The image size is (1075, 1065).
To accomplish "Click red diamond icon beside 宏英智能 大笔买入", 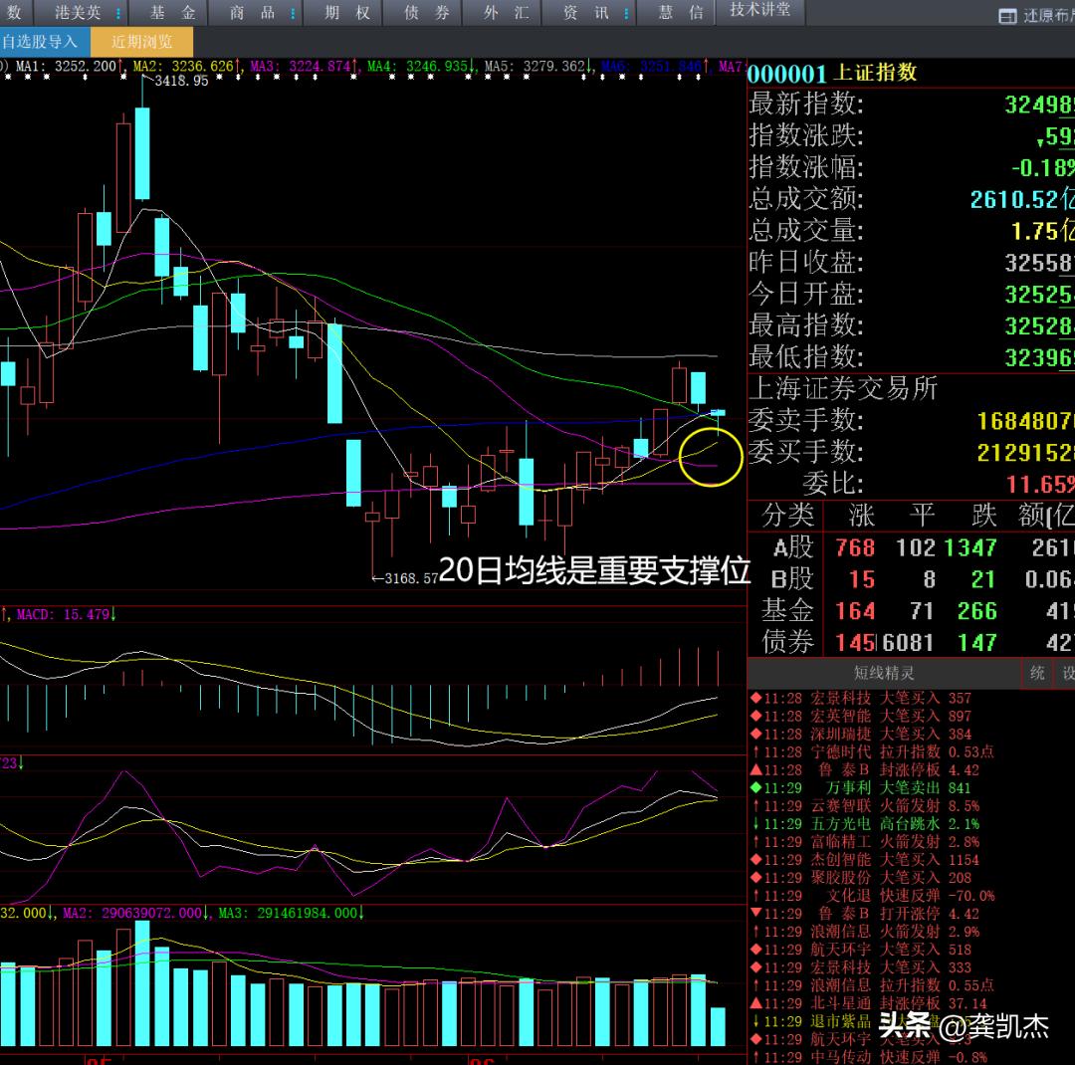I will 754,717.
